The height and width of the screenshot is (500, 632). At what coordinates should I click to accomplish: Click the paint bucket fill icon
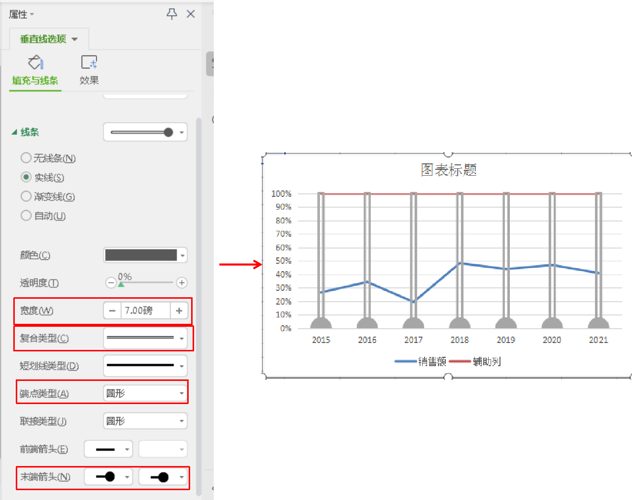coord(35,62)
